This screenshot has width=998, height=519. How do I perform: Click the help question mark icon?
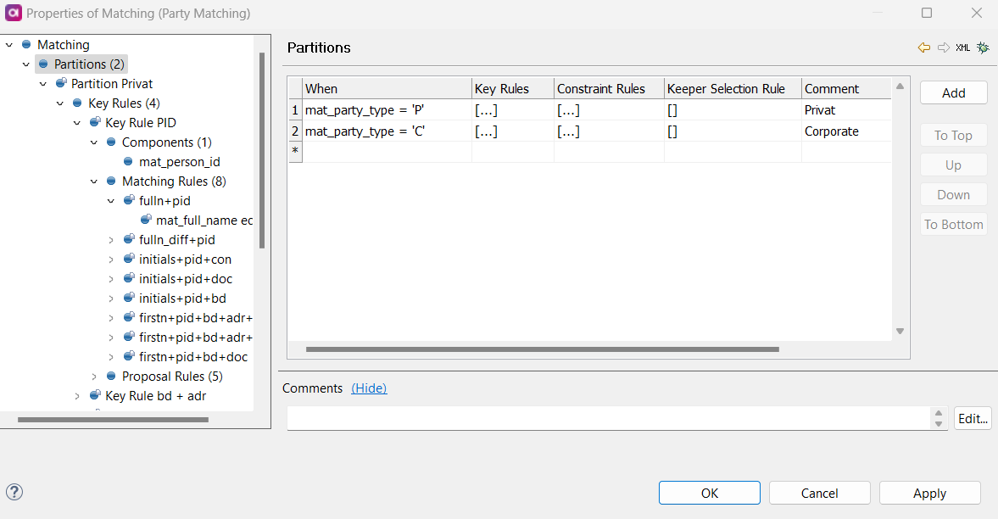(x=14, y=492)
